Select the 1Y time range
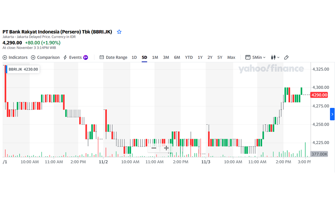Screen dimensions: 335x201 coord(200,57)
